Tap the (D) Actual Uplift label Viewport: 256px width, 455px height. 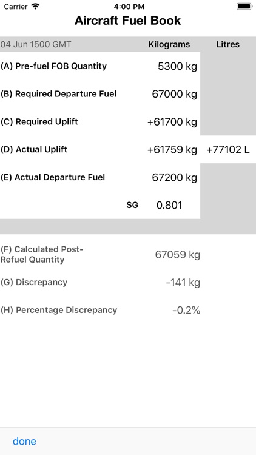pos(34,149)
